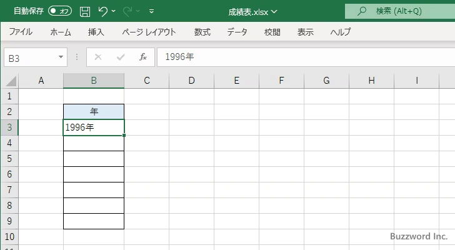Select cell B3 containing 1996年

click(94, 127)
